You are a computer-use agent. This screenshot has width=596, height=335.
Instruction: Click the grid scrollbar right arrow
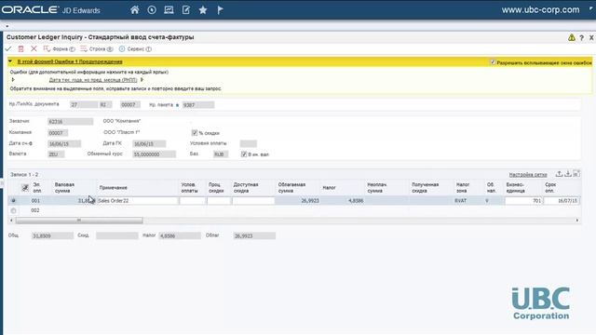[x=577, y=221]
